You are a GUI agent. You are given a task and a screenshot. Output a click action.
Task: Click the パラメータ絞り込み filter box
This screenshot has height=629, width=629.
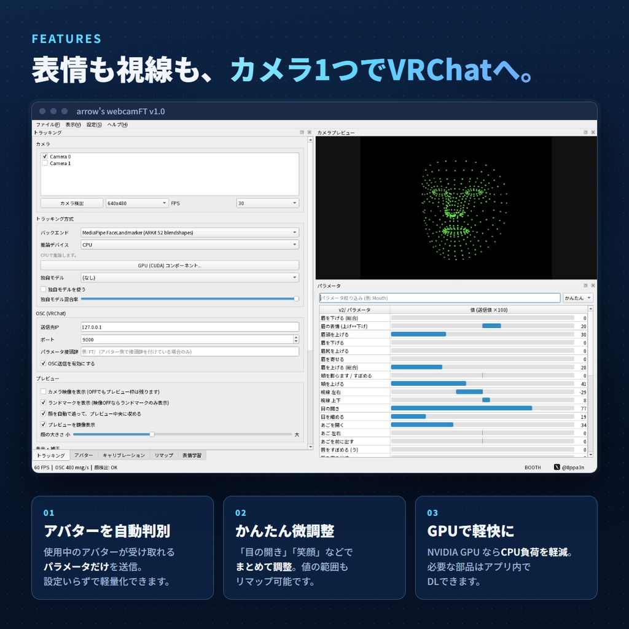click(440, 298)
